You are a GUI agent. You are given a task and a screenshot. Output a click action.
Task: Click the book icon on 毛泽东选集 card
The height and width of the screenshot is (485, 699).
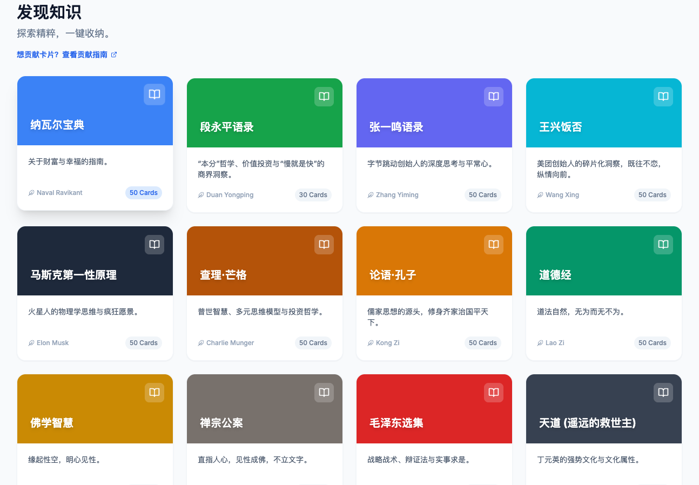(494, 393)
